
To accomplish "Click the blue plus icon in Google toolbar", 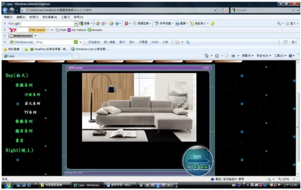I will point(117,23).
